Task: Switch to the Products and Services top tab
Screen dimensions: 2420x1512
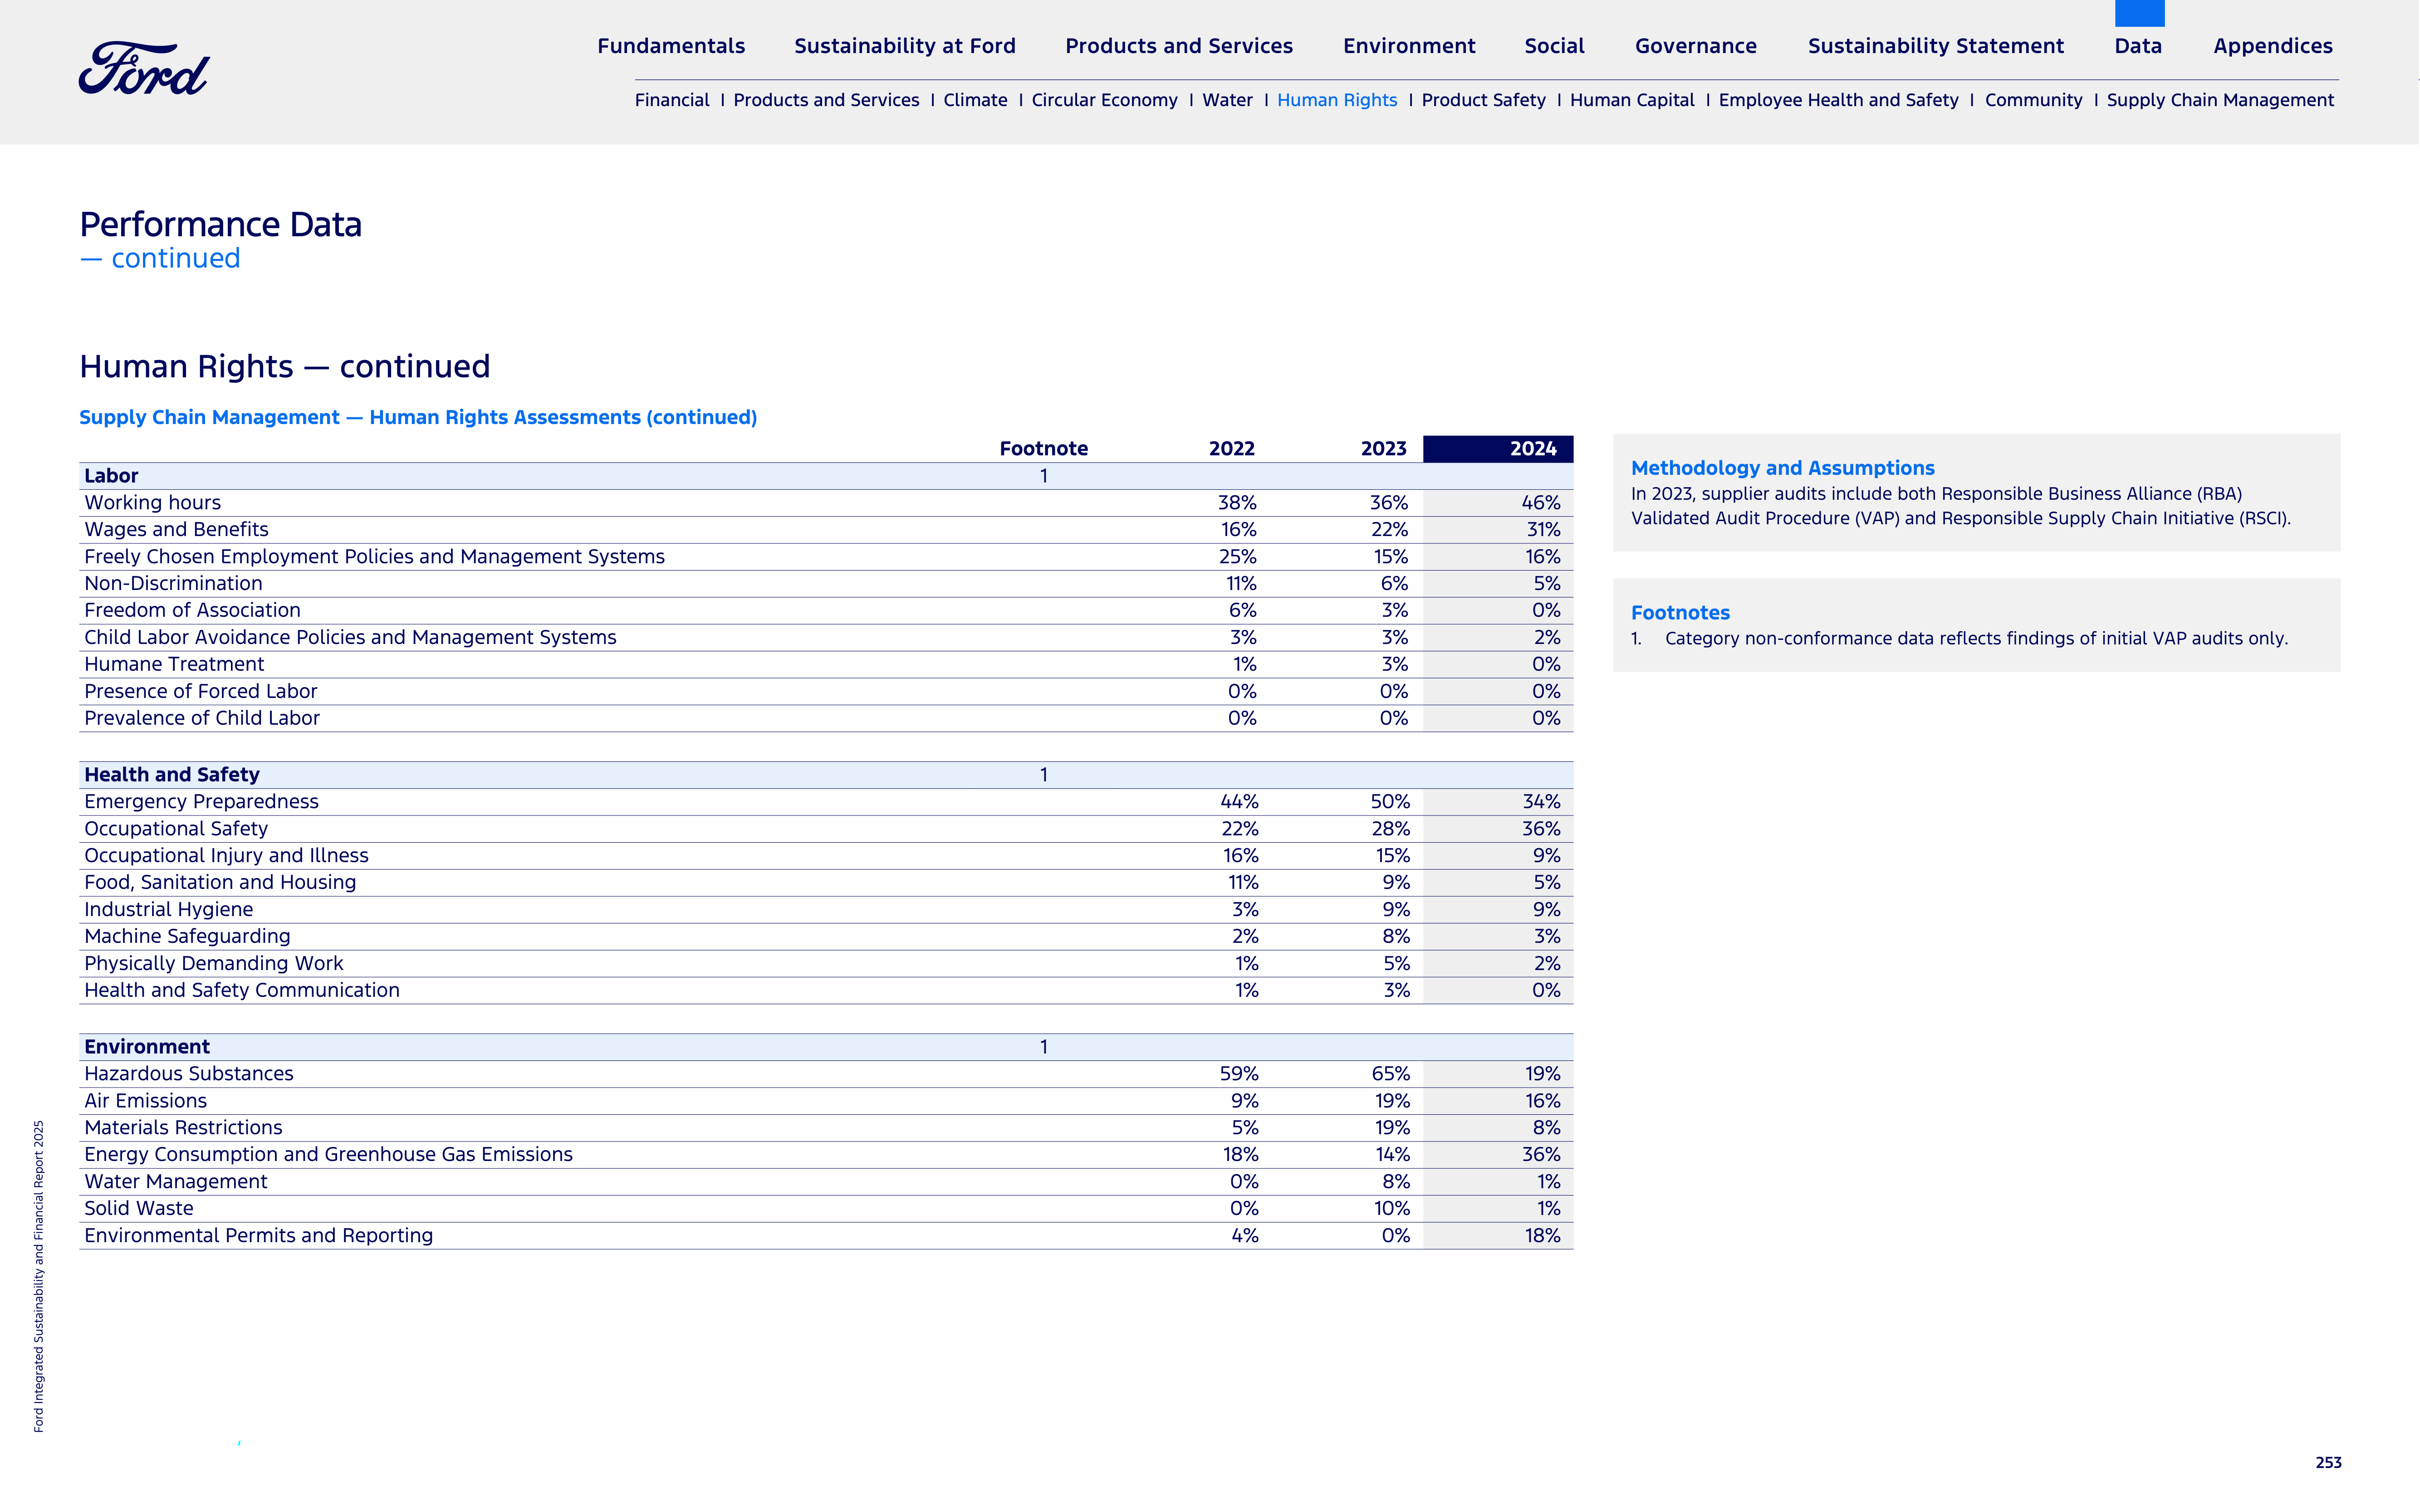Action: (1179, 46)
